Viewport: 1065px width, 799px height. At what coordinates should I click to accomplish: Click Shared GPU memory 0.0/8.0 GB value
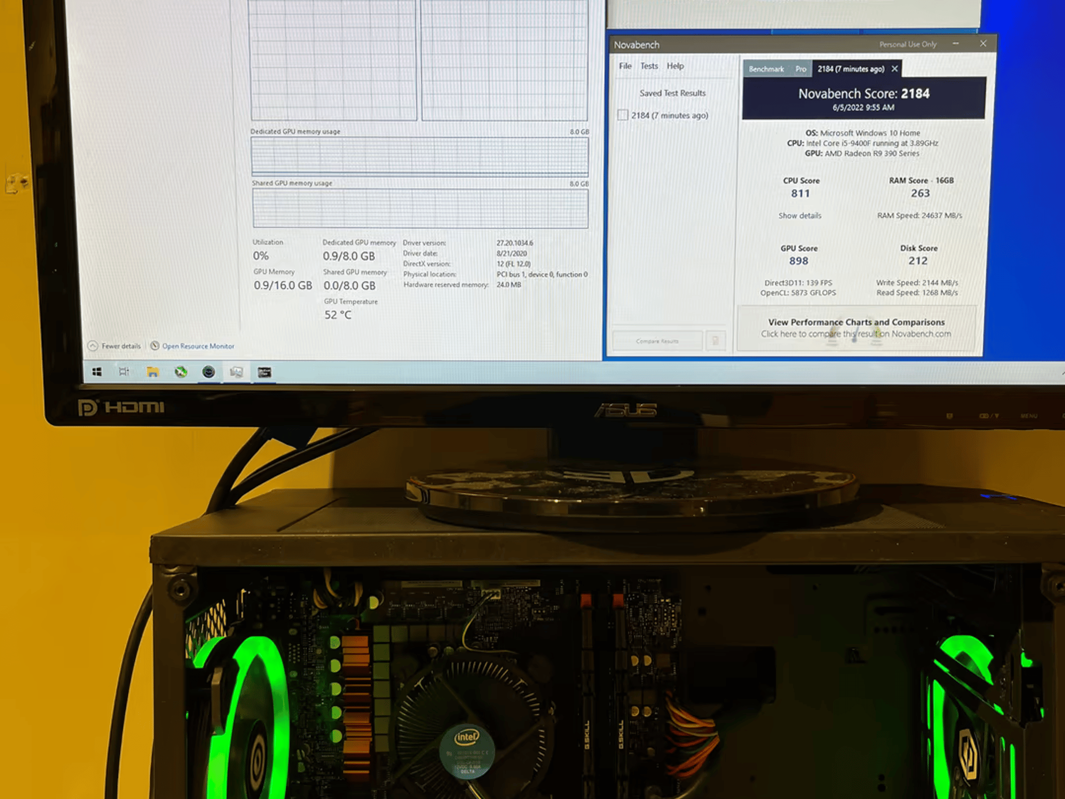[x=349, y=286]
